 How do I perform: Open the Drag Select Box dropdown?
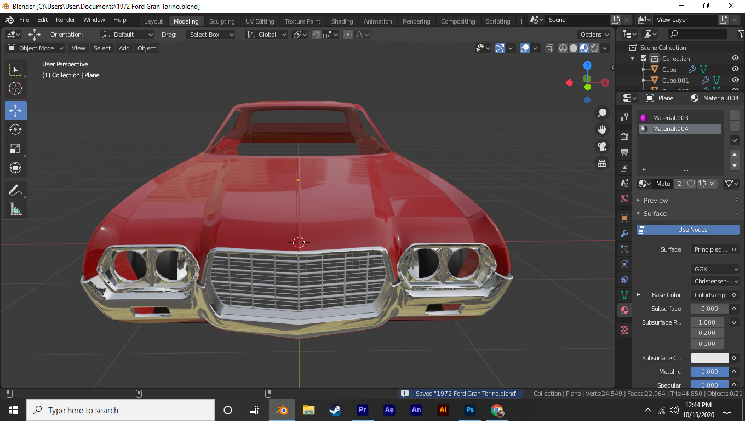[x=210, y=35]
